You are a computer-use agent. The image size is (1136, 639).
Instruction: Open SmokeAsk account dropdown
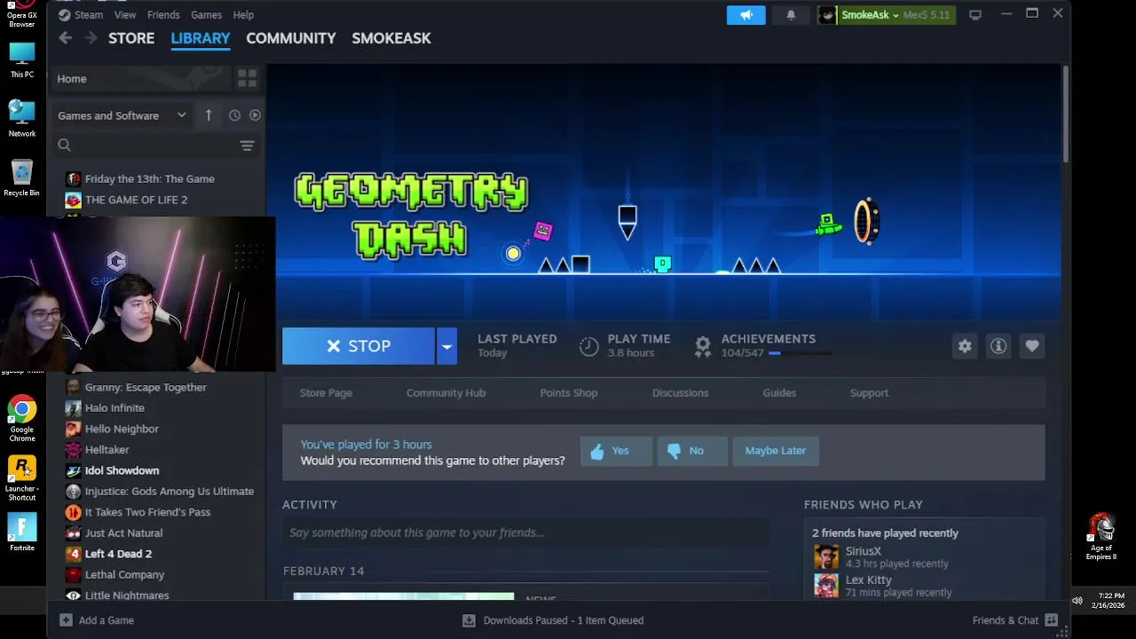click(869, 15)
